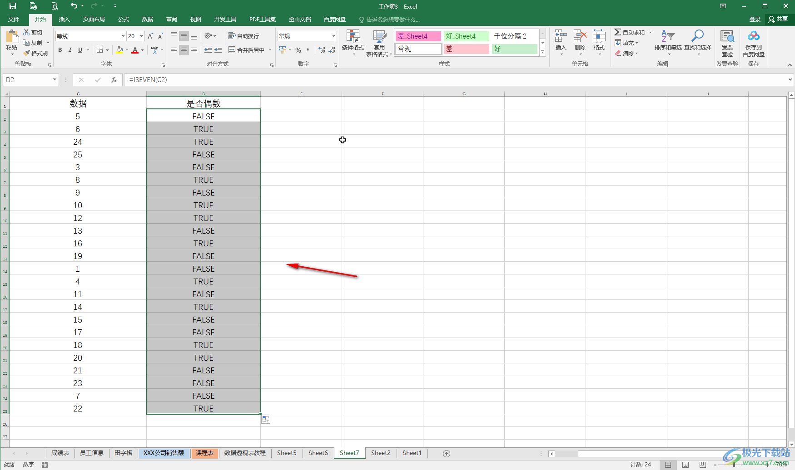Open Sort and Filter icon

pos(668,36)
